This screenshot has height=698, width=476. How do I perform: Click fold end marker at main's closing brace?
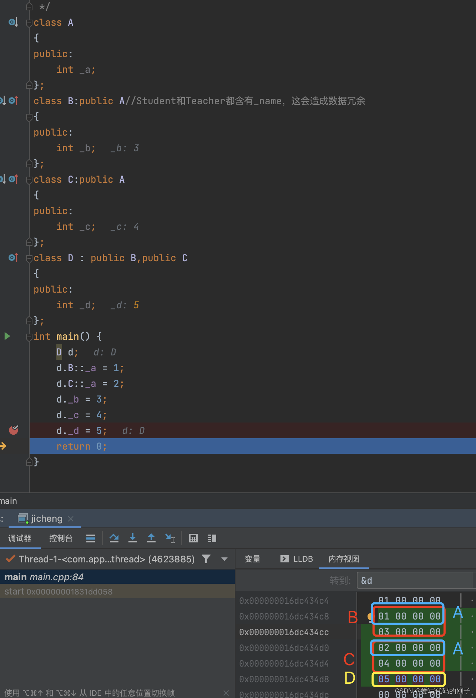pyautogui.click(x=29, y=462)
